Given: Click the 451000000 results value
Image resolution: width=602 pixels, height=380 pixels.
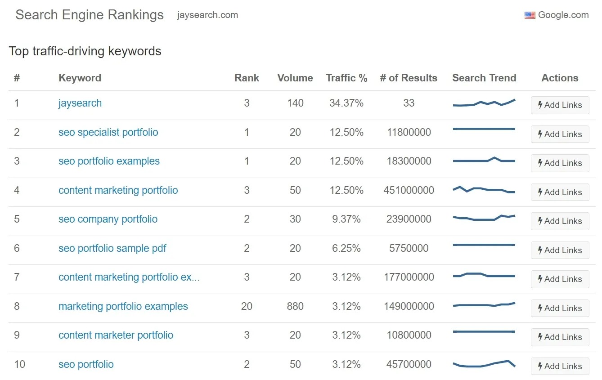Looking at the screenshot, I should pyautogui.click(x=409, y=190).
